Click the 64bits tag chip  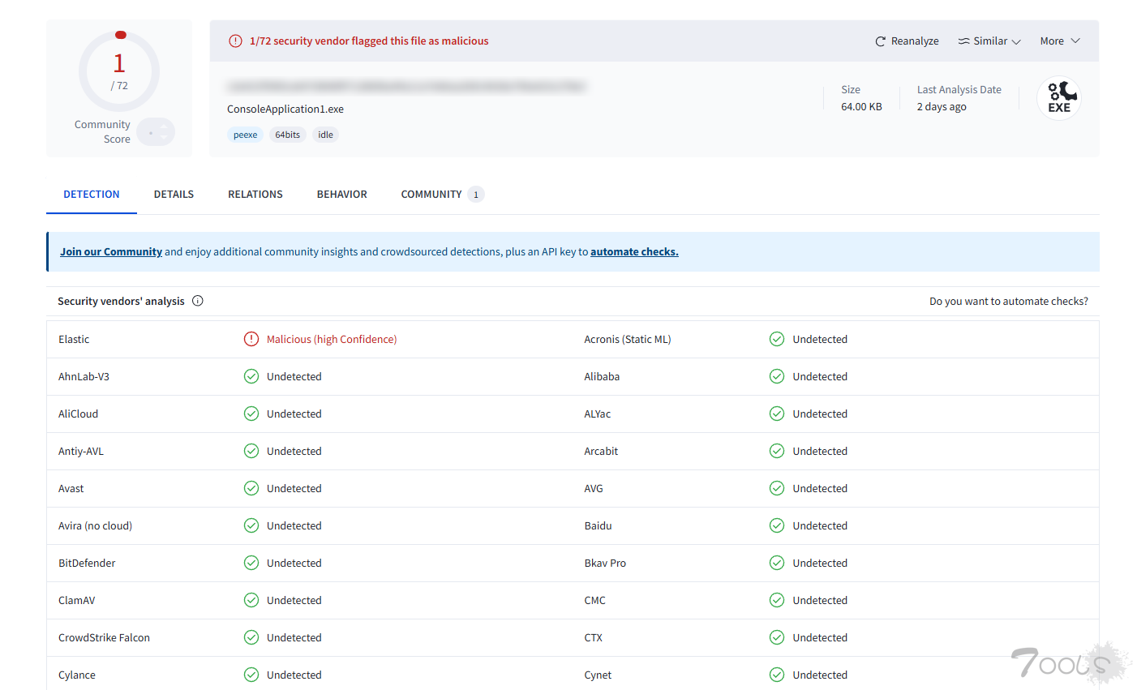point(287,135)
